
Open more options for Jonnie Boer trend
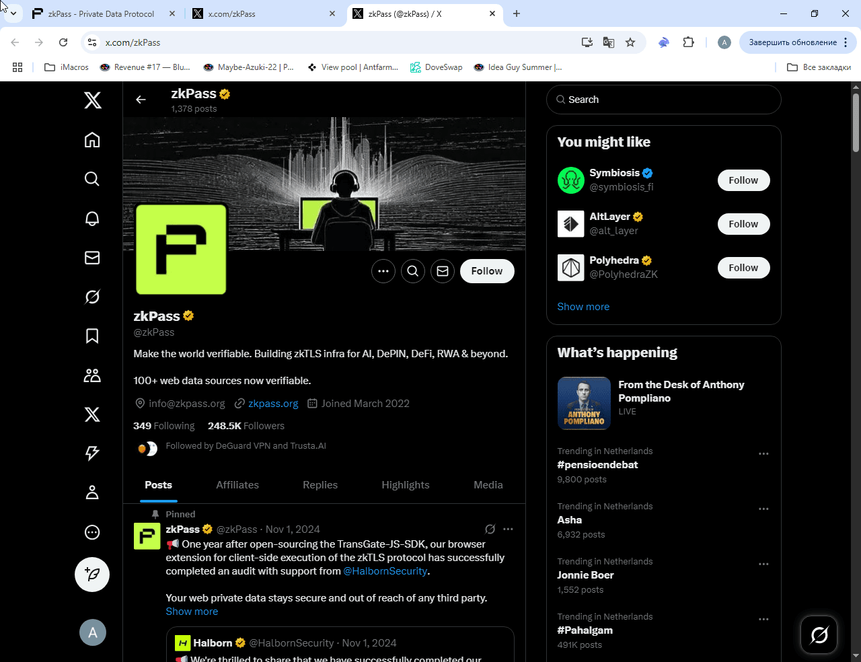(763, 564)
